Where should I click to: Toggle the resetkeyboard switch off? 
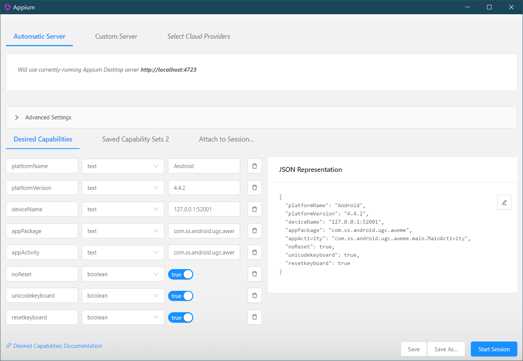coord(180,317)
